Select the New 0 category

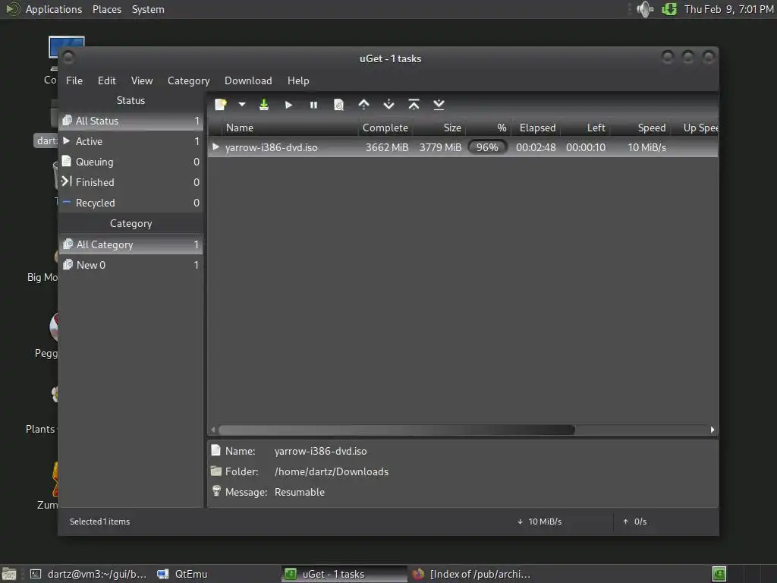[x=131, y=265]
